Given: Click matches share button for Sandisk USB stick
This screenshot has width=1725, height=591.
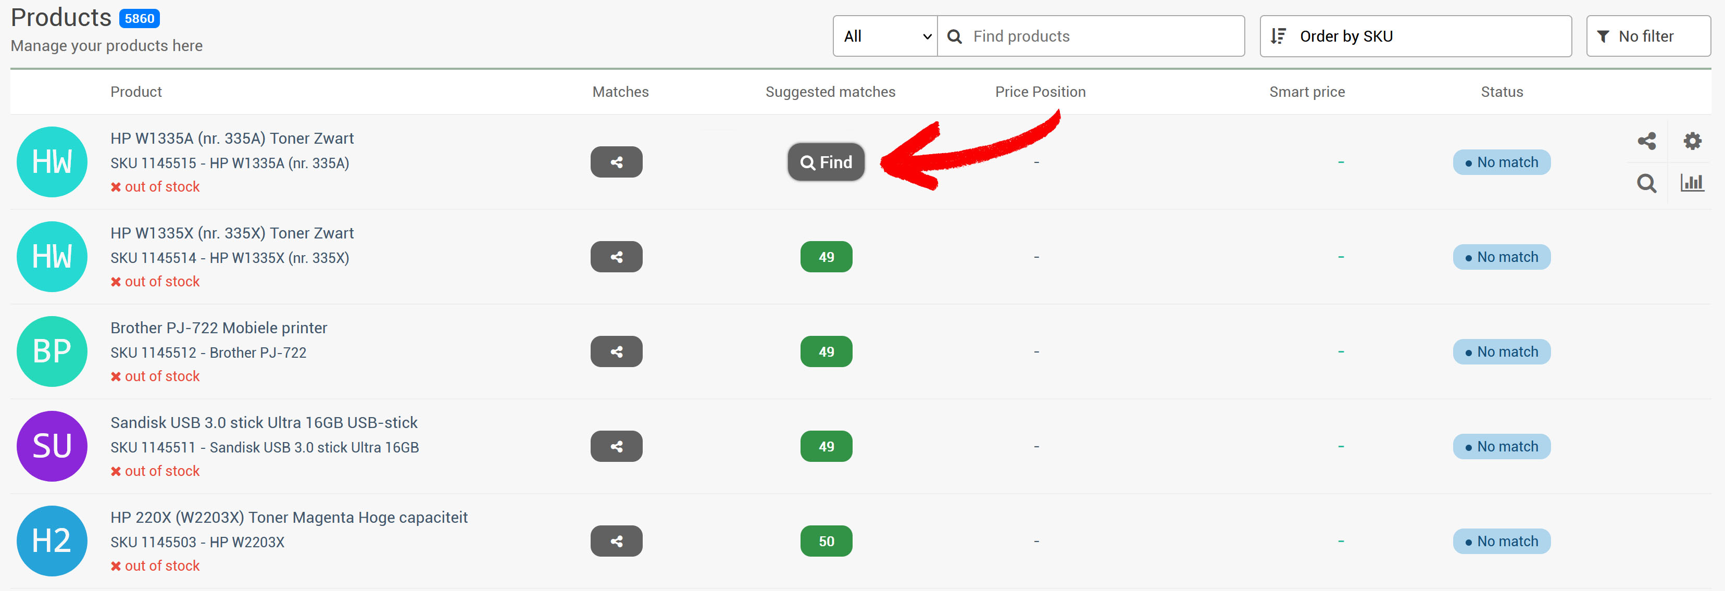Looking at the screenshot, I should (616, 446).
